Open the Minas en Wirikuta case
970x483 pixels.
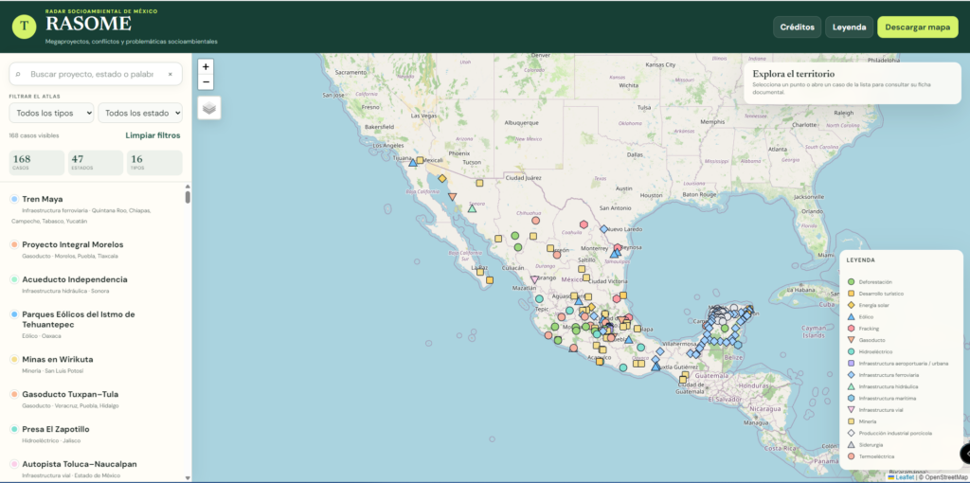pos(96,365)
